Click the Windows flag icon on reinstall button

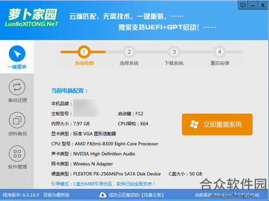pyautogui.click(x=194, y=124)
